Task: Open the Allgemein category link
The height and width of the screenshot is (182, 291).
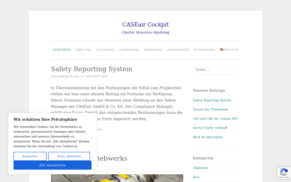Action: pyautogui.click(x=200, y=168)
